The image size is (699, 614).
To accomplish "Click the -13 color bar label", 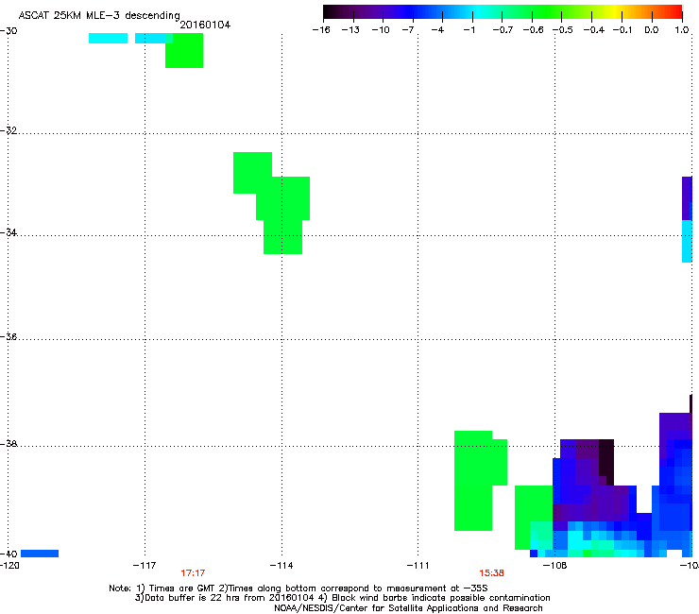I will tap(350, 30).
